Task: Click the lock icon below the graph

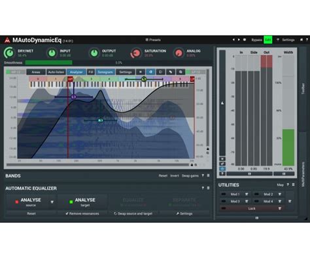Action: (192, 165)
